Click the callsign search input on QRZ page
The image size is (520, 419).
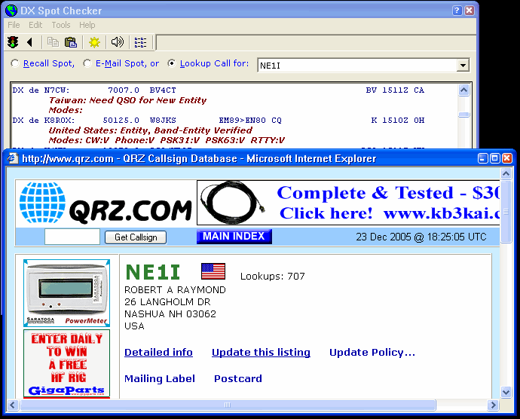pyautogui.click(x=72, y=237)
